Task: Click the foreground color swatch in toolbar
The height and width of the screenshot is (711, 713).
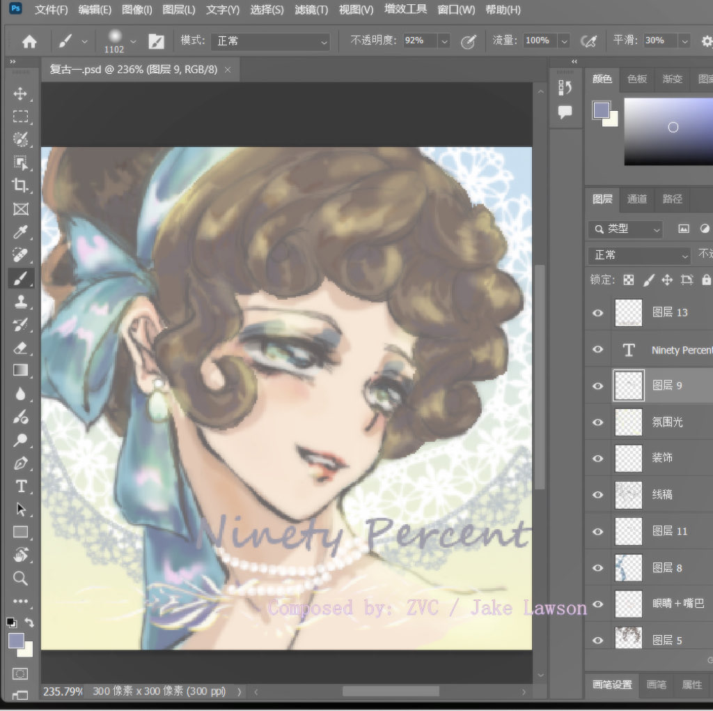Action: tap(16, 641)
